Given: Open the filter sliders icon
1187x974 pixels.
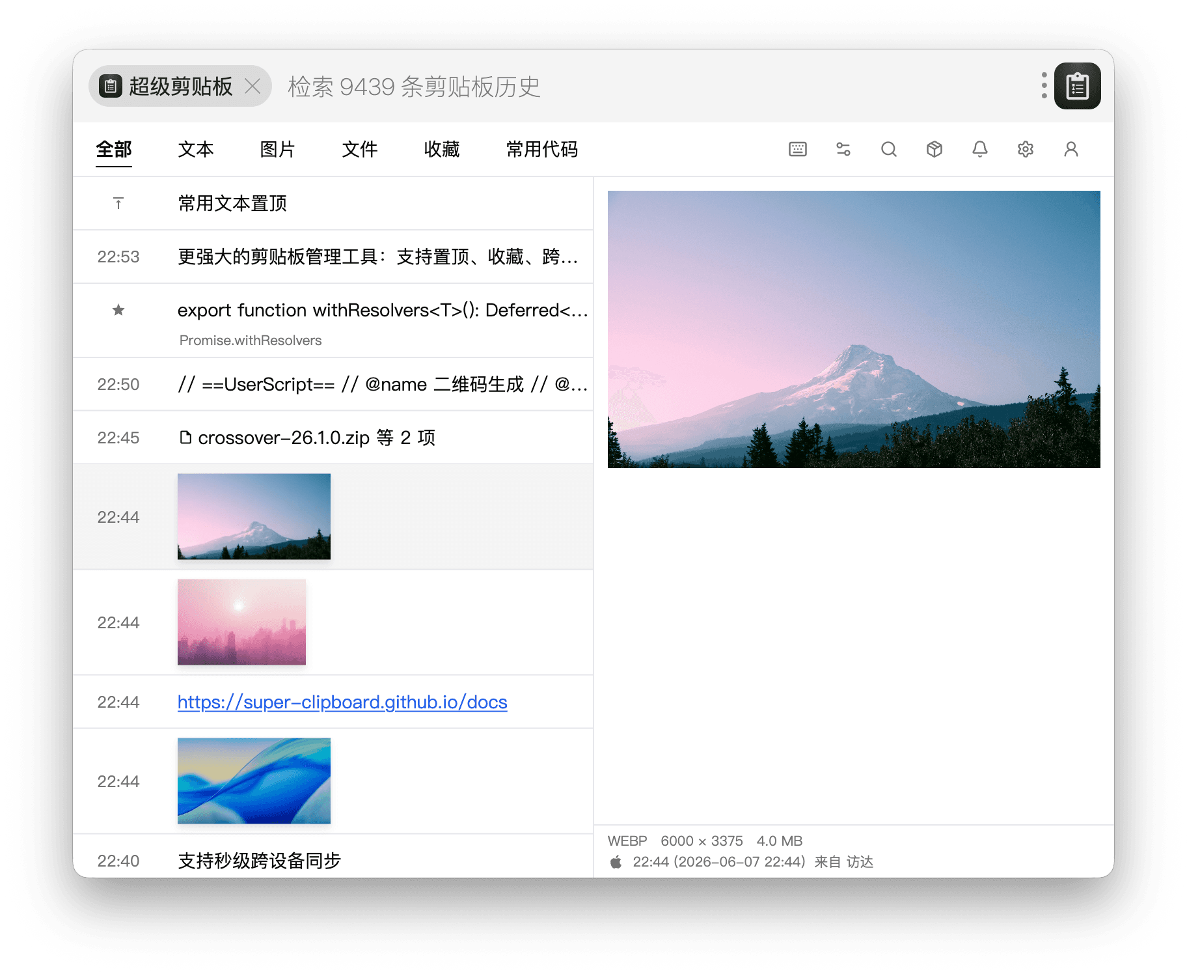Looking at the screenshot, I should (843, 149).
